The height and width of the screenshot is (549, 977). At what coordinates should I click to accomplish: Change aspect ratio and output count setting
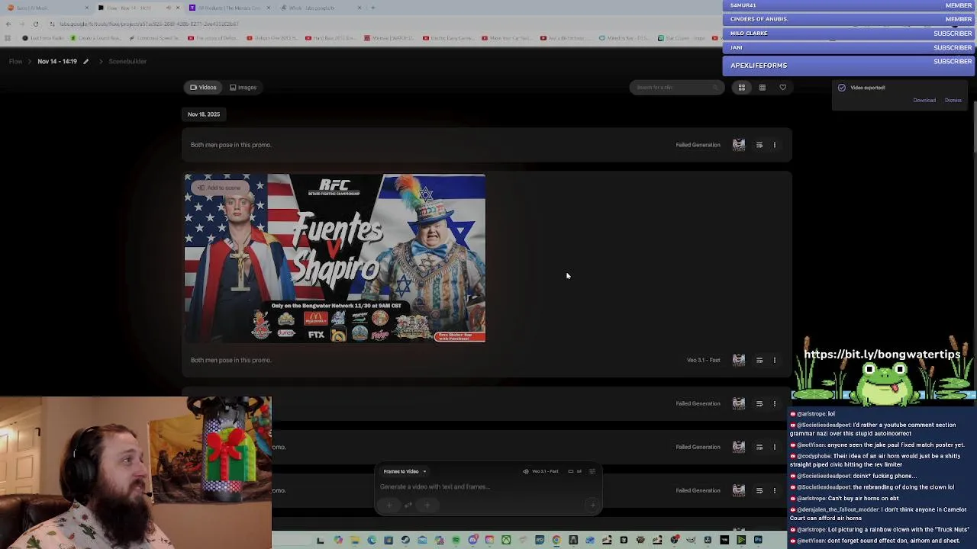575,471
